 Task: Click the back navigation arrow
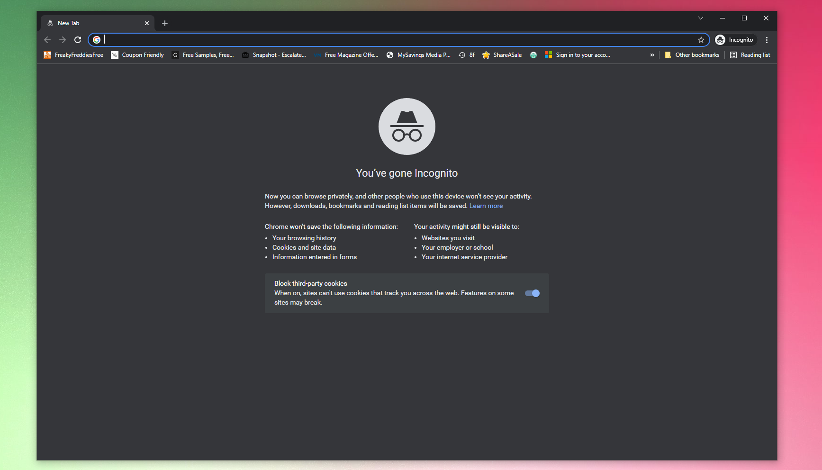[x=47, y=40]
